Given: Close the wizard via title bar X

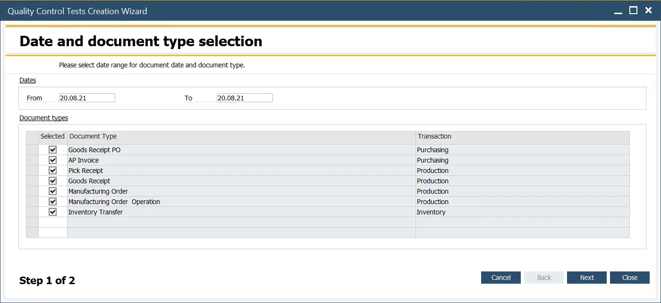Looking at the screenshot, I should click(649, 11).
